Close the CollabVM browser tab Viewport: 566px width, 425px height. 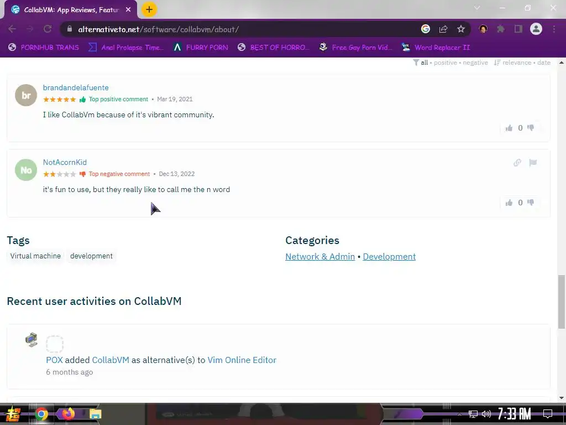click(128, 10)
